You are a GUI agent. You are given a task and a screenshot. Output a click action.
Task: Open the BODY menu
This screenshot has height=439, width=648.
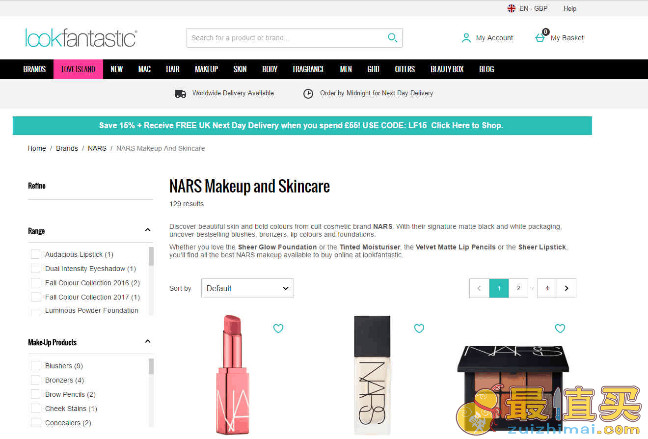[x=270, y=69]
